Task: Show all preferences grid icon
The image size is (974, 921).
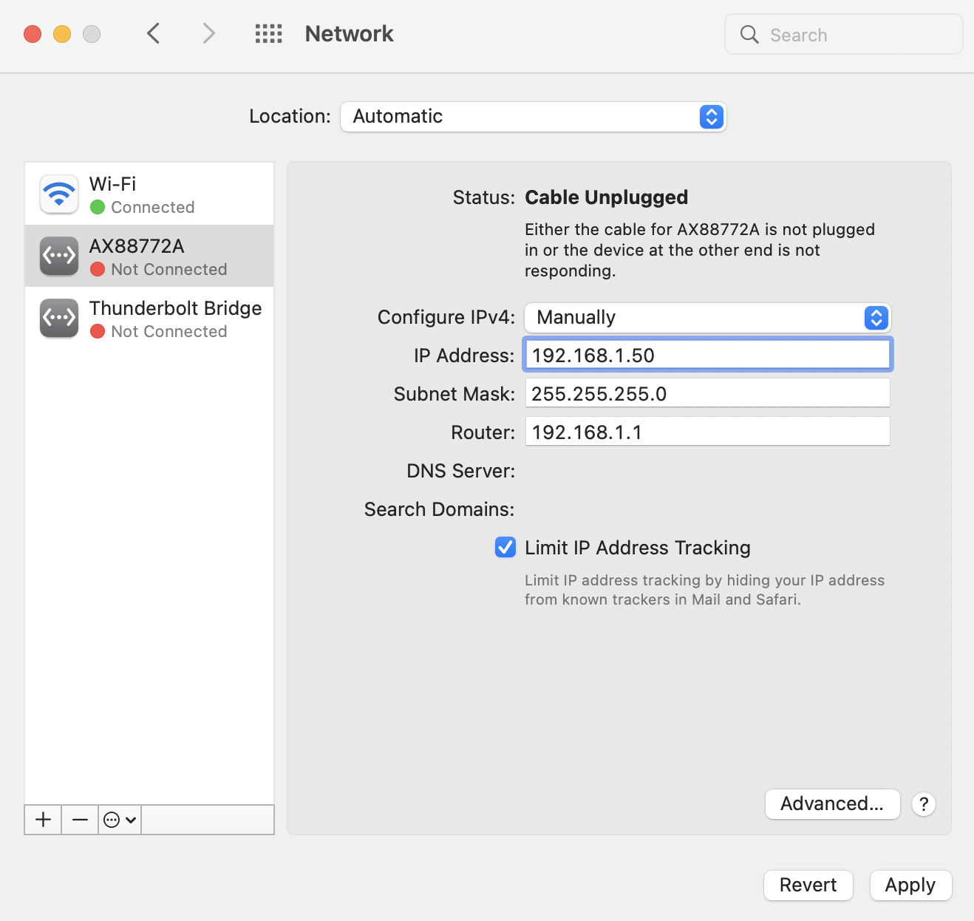Action: pos(268,33)
